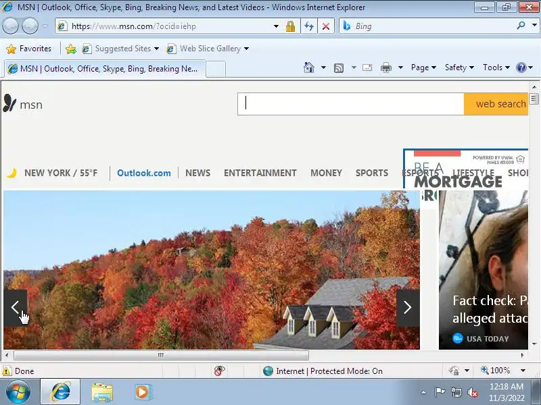Open the ENTERTAINMENT section

pos(260,173)
